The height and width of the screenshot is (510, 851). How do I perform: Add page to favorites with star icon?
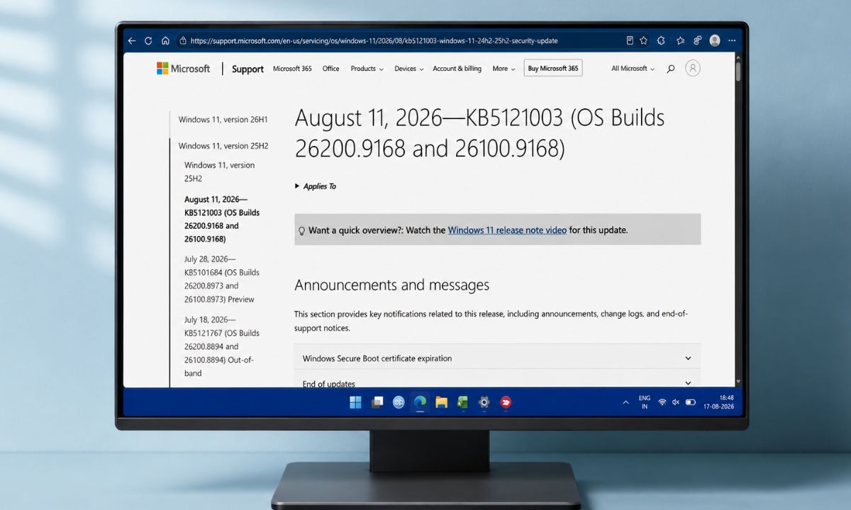pos(644,41)
